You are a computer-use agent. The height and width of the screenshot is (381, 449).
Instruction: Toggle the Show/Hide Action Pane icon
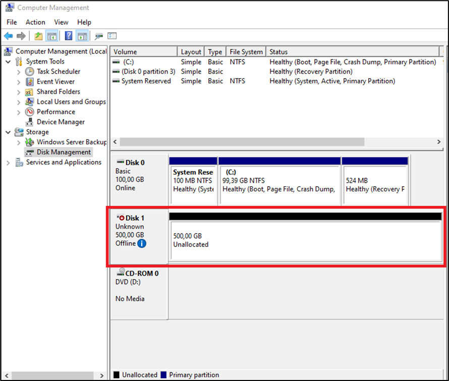pyautogui.click(x=82, y=36)
